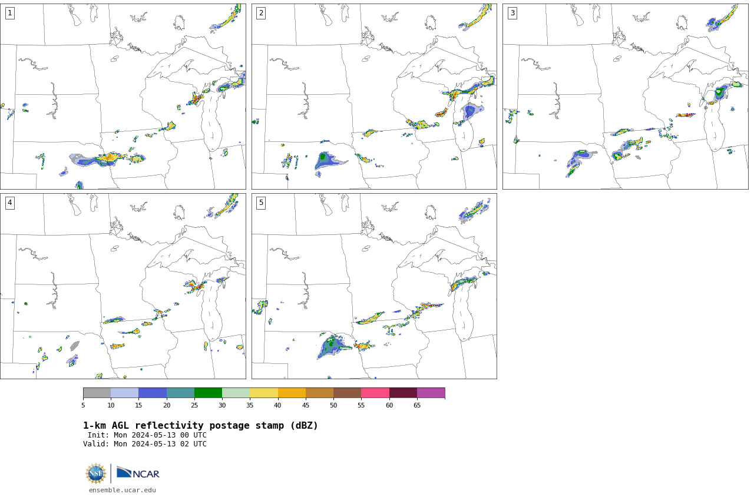Open ensemble member 3 reflectivity map
This screenshot has width=754, height=497.
click(625, 97)
